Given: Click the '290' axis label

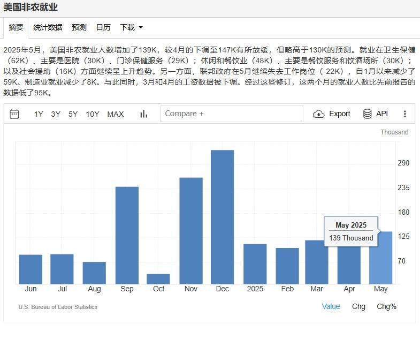Looking at the screenshot, I should (x=403, y=163).
